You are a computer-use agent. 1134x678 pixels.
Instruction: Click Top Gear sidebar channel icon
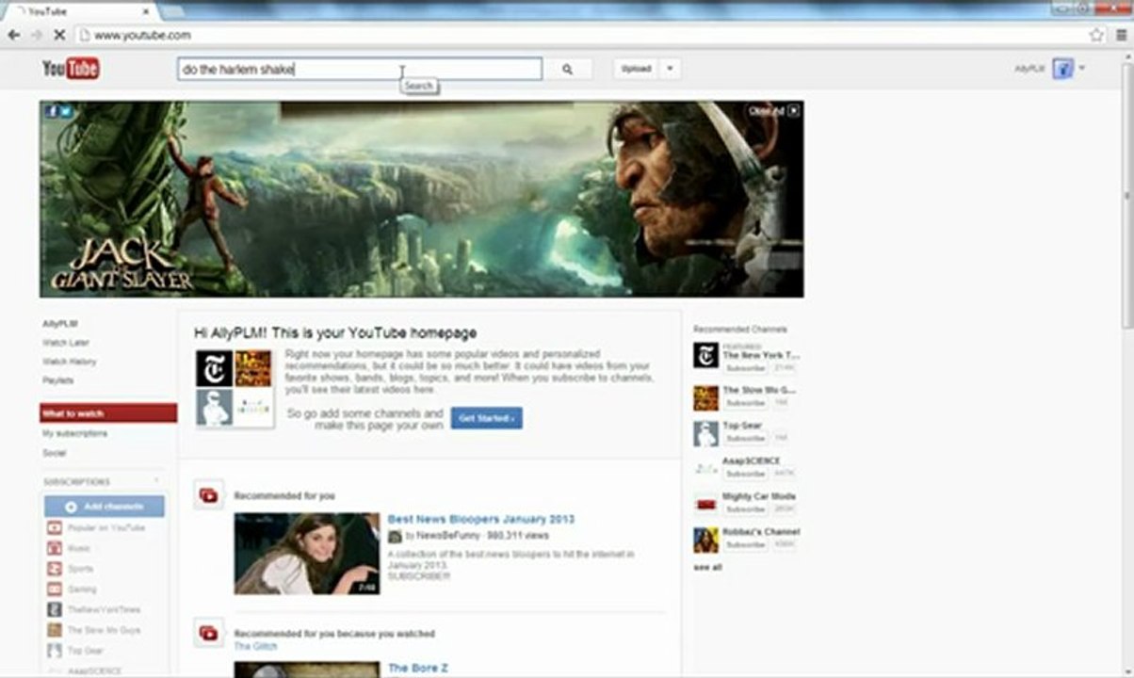(55, 651)
